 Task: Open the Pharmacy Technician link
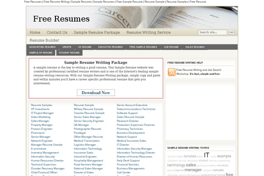coord(130,129)
